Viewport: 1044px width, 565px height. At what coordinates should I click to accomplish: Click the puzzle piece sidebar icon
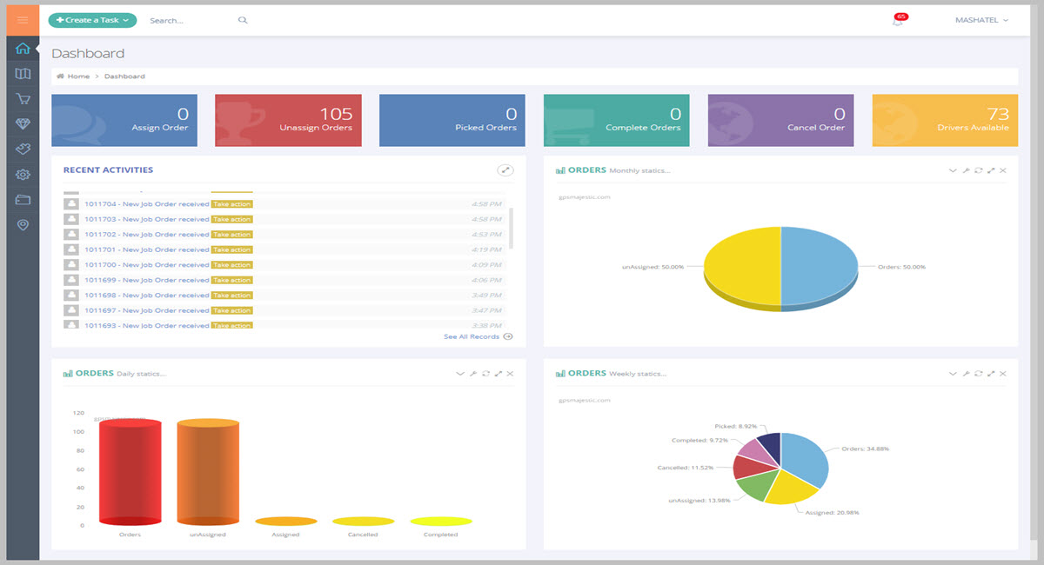pos(23,150)
